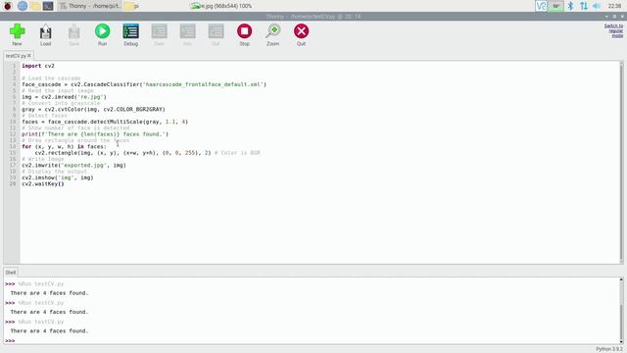This screenshot has width=627, height=353.
Task: Select the Shell panel tab
Action: click(x=11, y=273)
